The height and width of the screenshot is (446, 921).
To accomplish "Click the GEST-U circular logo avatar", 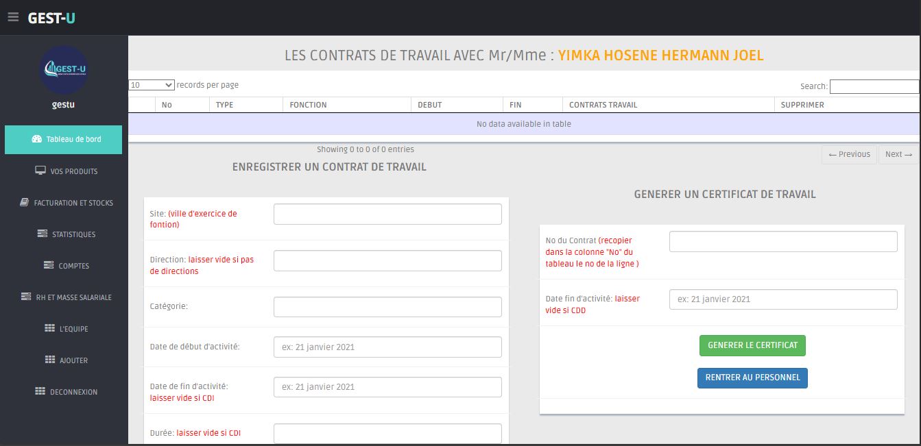I will click(64, 70).
